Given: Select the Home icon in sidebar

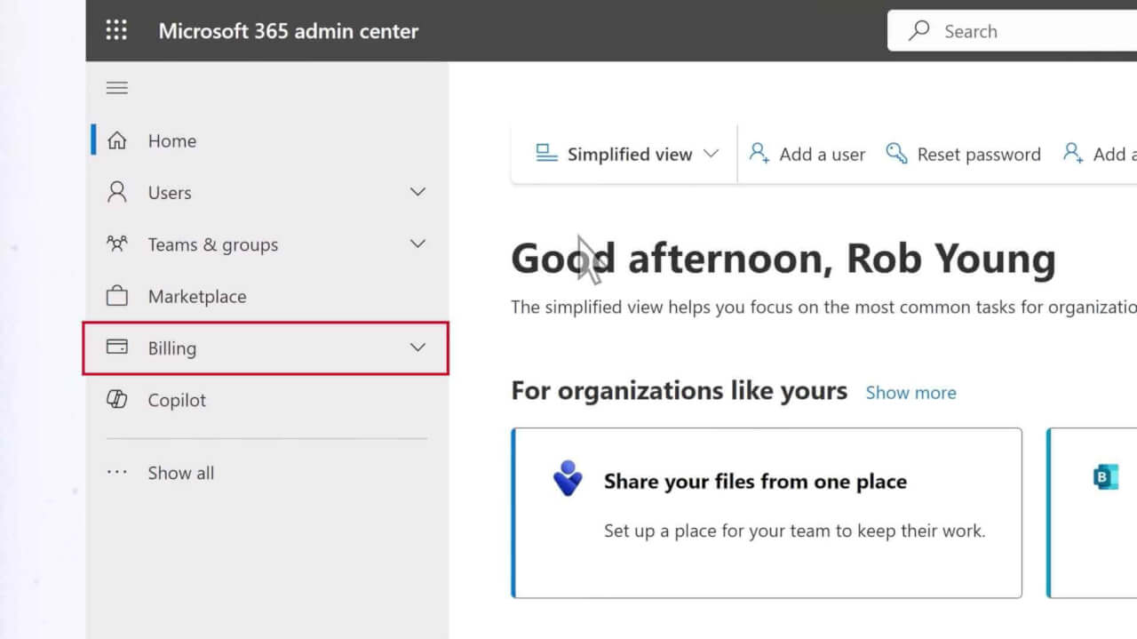Looking at the screenshot, I should [116, 140].
